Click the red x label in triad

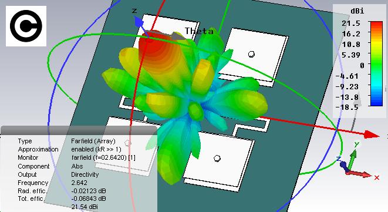tap(377, 177)
